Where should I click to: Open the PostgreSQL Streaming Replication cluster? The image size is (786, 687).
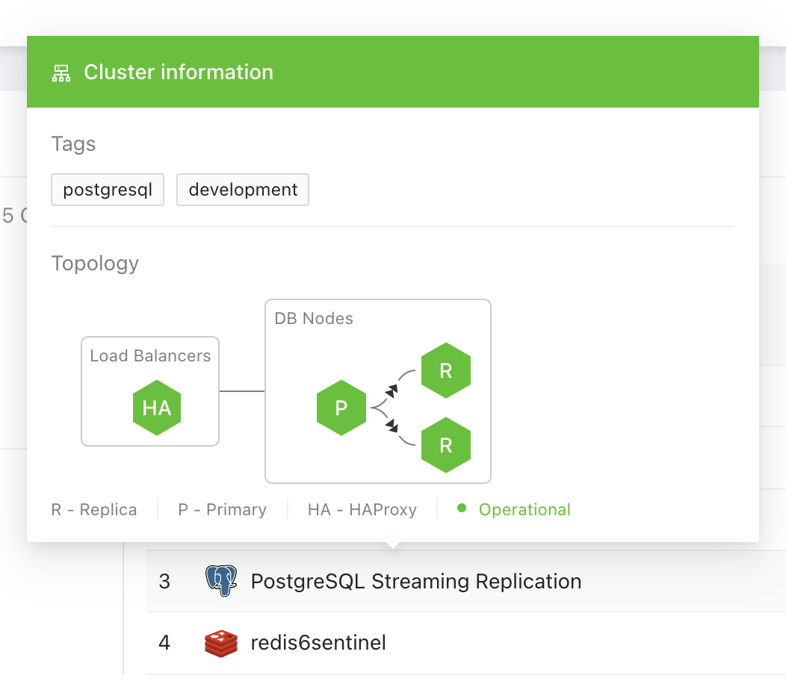(x=416, y=581)
